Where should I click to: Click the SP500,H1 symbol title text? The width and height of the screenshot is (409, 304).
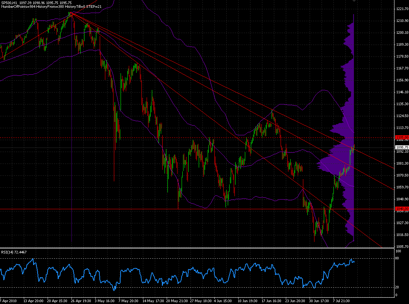pyautogui.click(x=10, y=3)
